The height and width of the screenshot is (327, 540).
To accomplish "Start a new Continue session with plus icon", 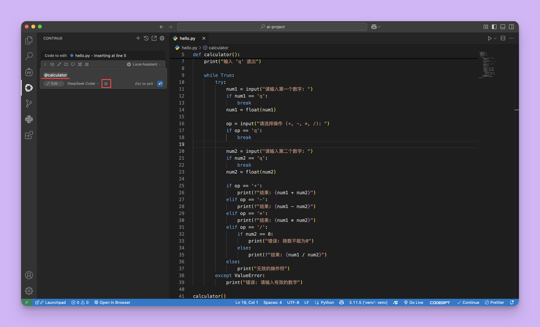I will click(138, 38).
